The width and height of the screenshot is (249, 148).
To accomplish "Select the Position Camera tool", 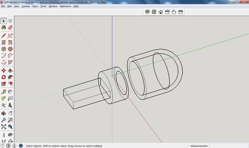I will pos(4,135).
